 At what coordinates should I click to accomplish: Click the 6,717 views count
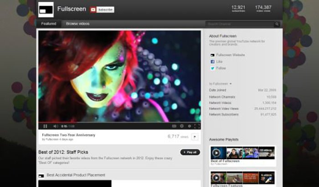click(178, 136)
